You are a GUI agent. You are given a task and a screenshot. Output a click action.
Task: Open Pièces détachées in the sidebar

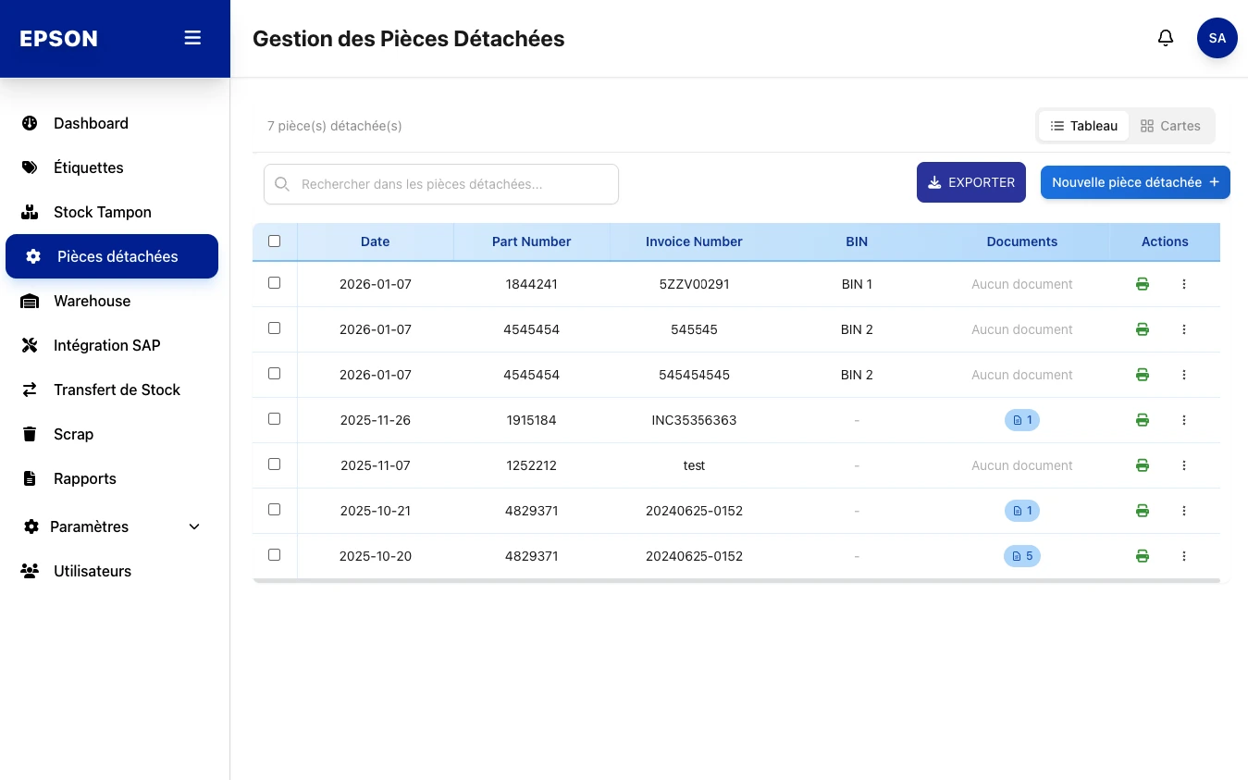(112, 256)
